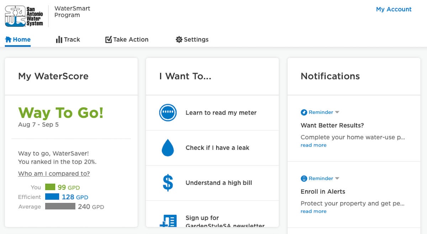Open the Who am I compared to link
Viewport: 427px width, 234px height.
54,174
